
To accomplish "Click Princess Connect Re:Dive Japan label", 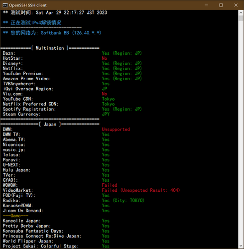I will coord(42,236).
